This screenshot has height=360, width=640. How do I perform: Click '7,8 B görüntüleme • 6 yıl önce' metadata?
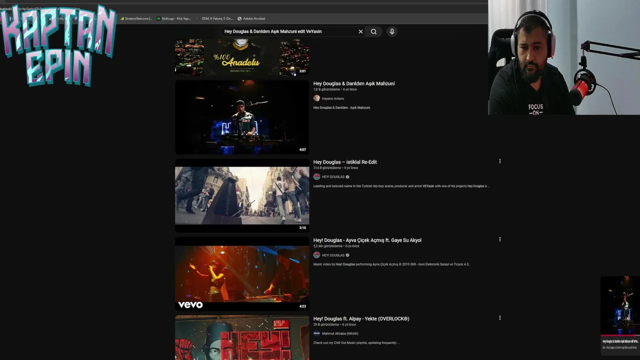click(335, 89)
